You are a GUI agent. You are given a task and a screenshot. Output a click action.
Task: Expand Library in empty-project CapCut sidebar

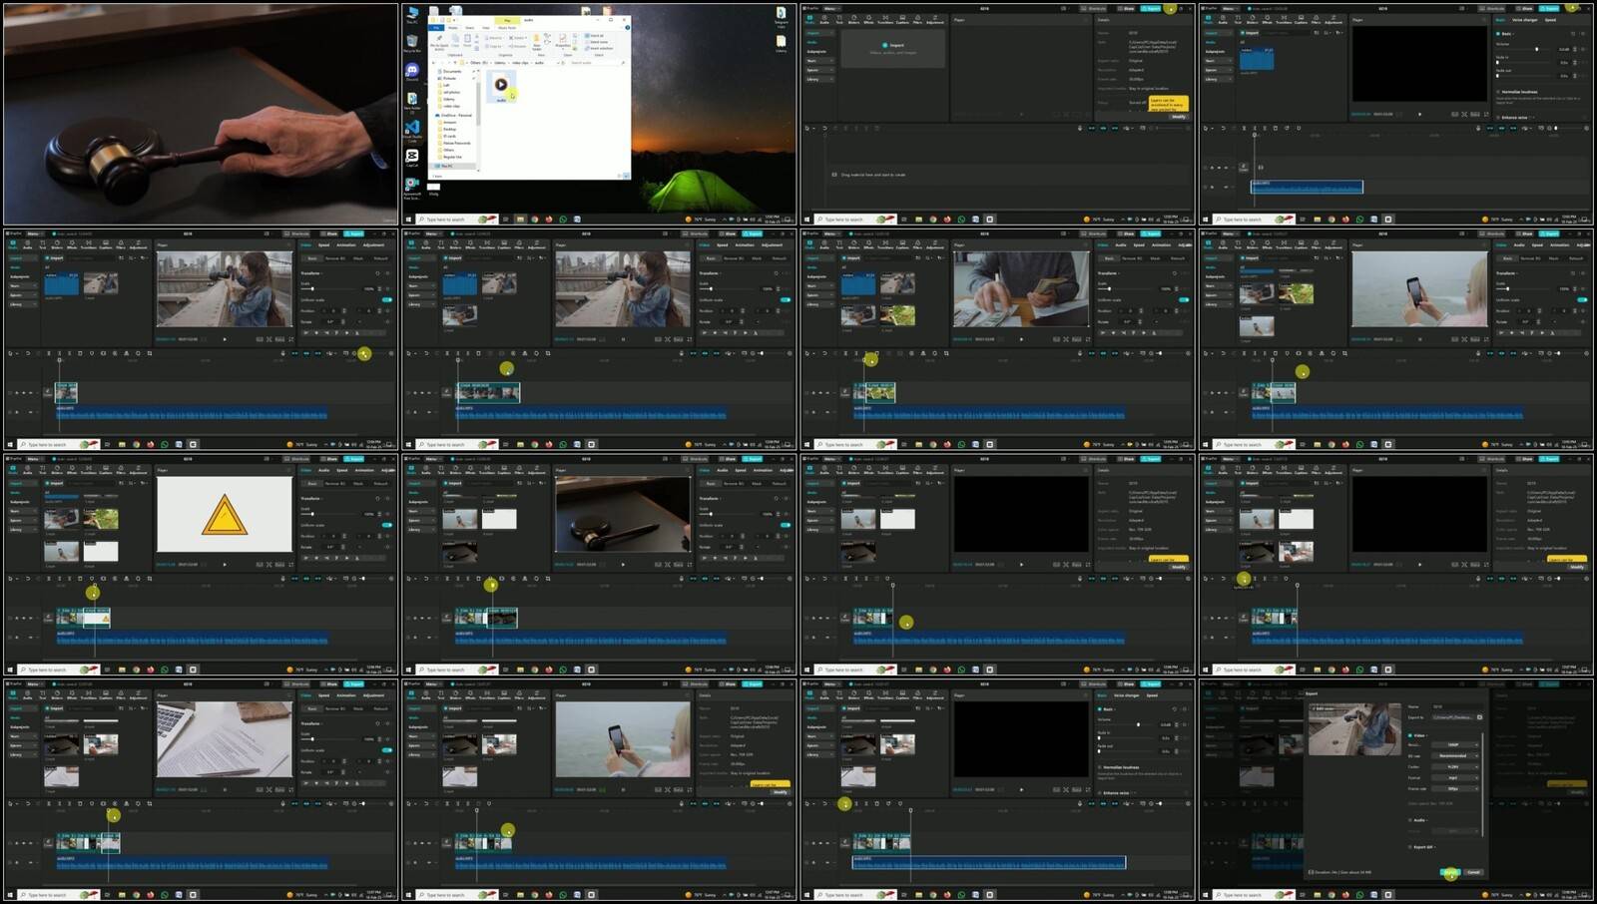click(819, 79)
